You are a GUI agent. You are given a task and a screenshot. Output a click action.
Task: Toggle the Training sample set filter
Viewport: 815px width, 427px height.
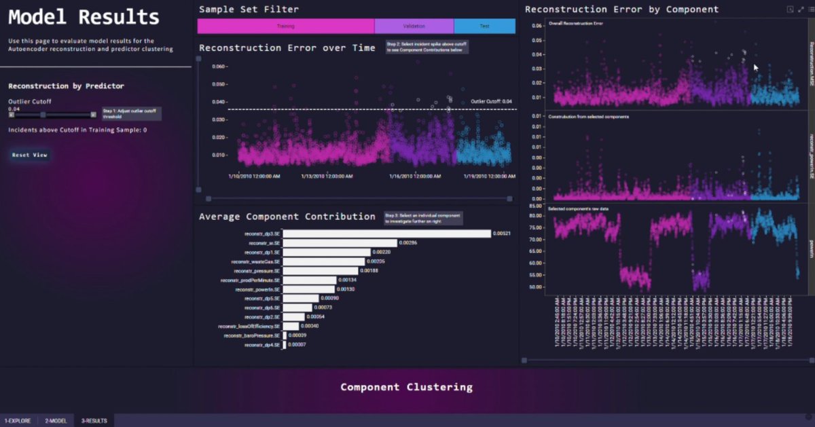(285, 25)
